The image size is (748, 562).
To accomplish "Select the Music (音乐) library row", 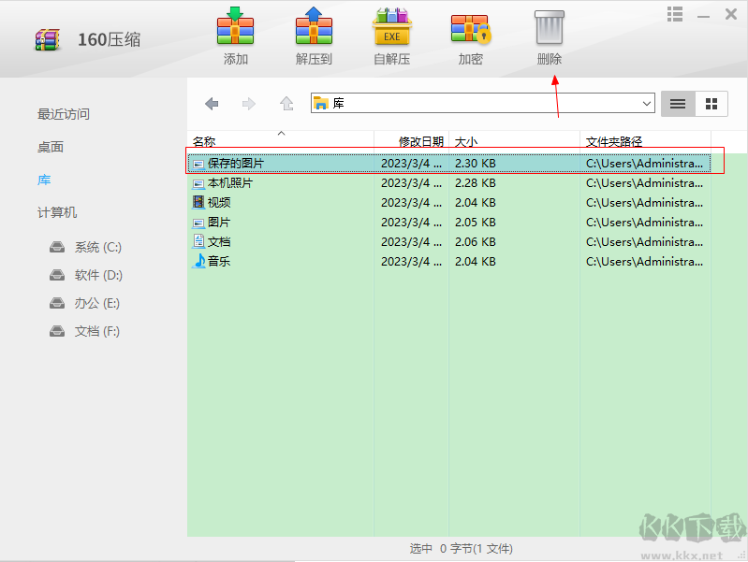I will [218, 261].
